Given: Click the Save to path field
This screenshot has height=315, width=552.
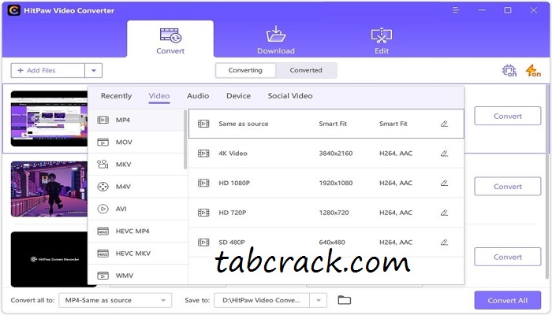Looking at the screenshot, I should (262, 300).
